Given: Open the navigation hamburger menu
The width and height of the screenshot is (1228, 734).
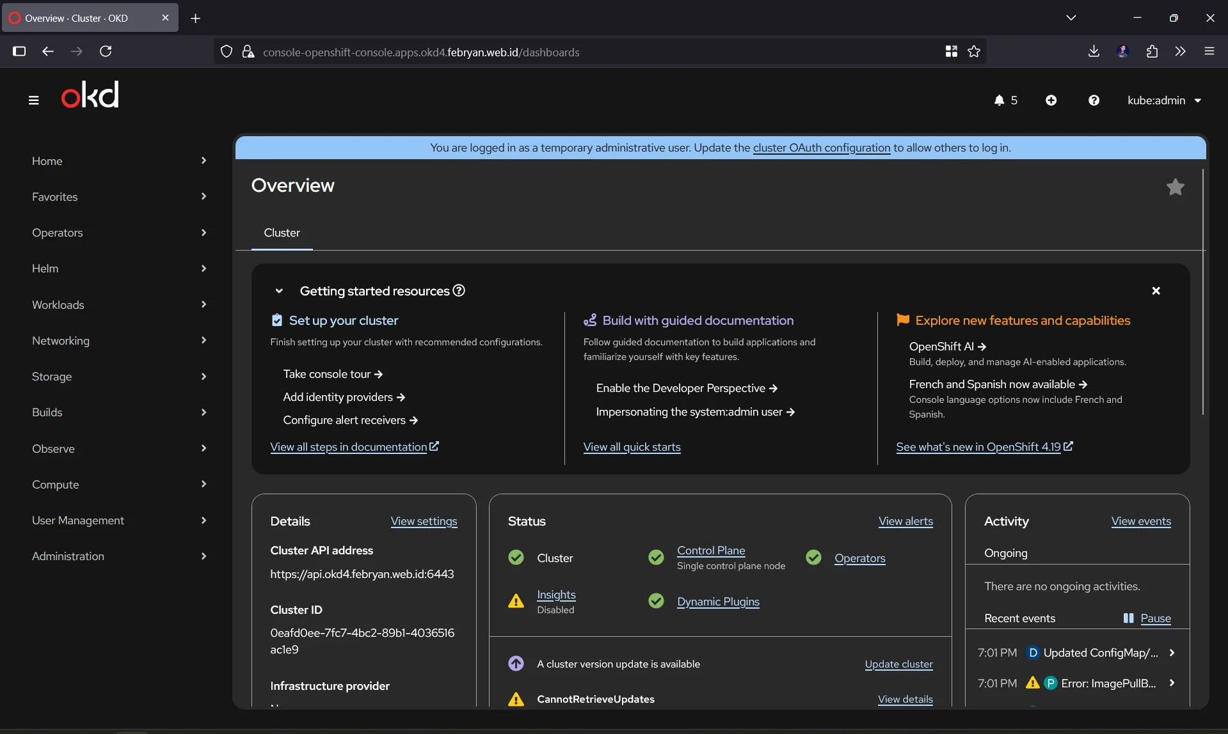Looking at the screenshot, I should (33, 100).
